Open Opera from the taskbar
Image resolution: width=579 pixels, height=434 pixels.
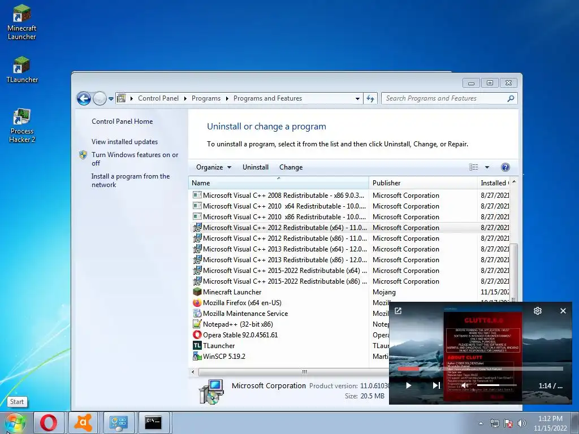49,423
